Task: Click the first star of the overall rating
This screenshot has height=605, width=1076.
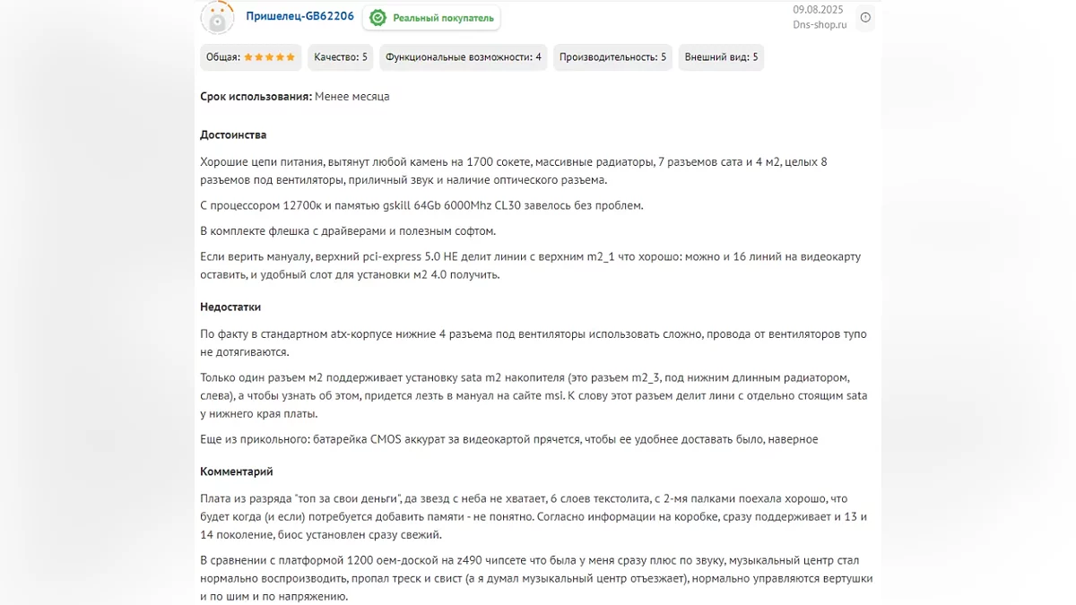Action: pyautogui.click(x=248, y=57)
